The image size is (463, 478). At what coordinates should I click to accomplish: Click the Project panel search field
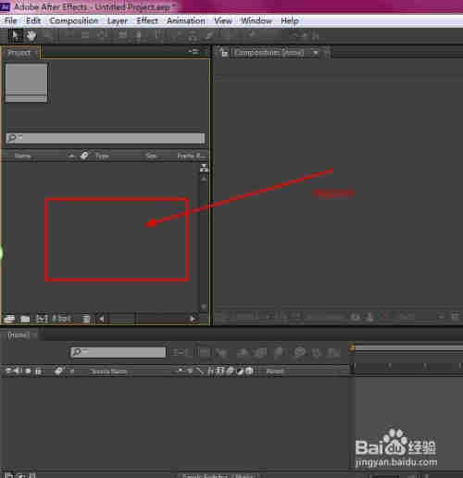click(x=106, y=138)
